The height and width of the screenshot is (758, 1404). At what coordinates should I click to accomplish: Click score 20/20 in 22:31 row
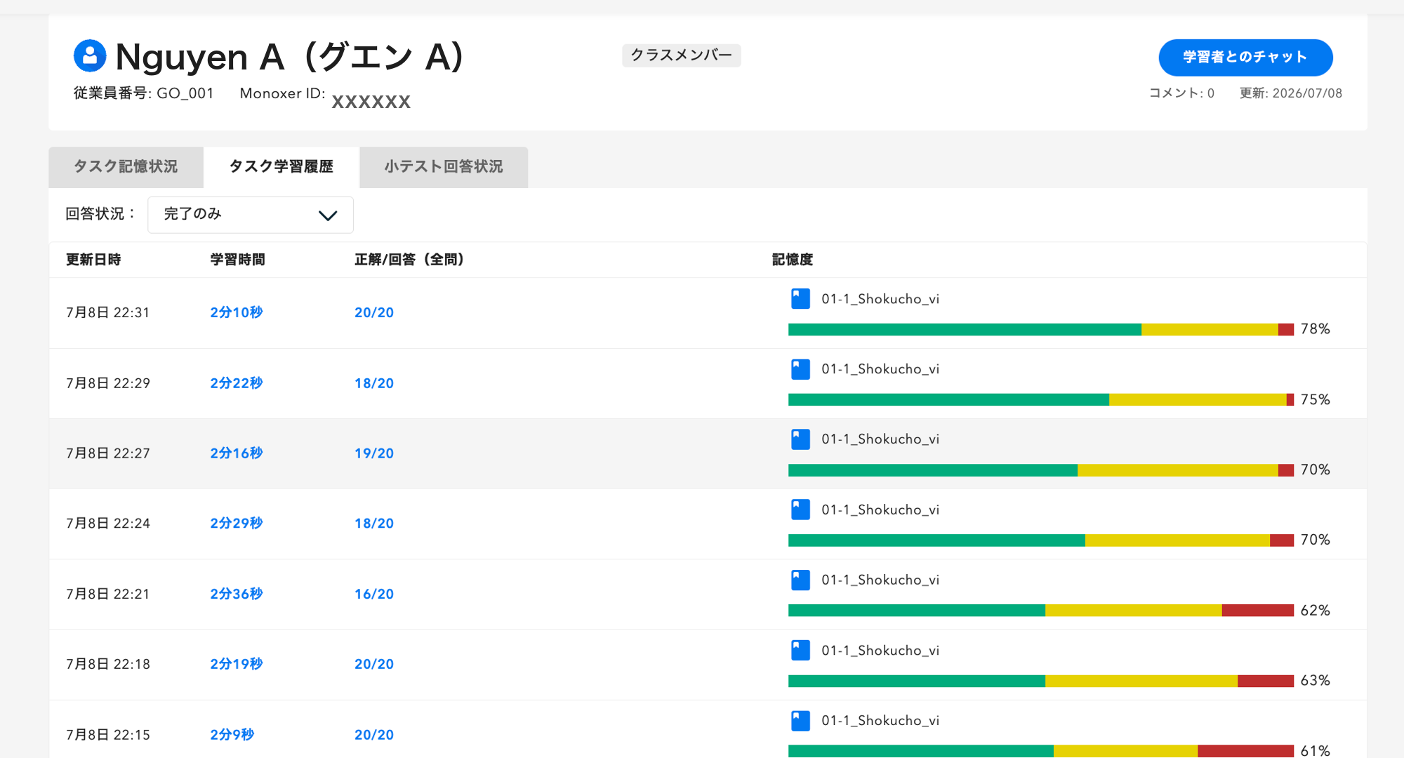pos(374,313)
